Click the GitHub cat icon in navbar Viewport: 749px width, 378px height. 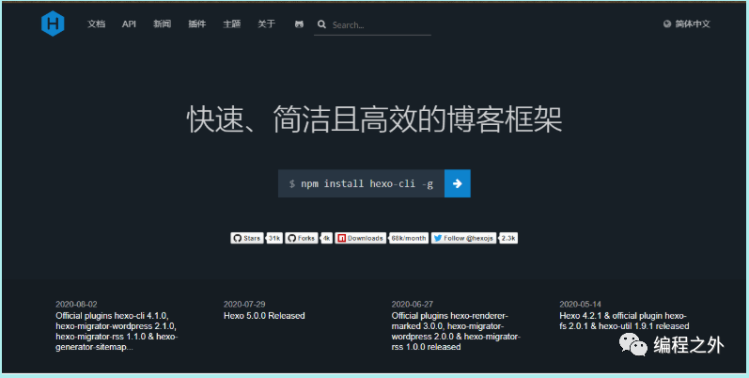299,24
